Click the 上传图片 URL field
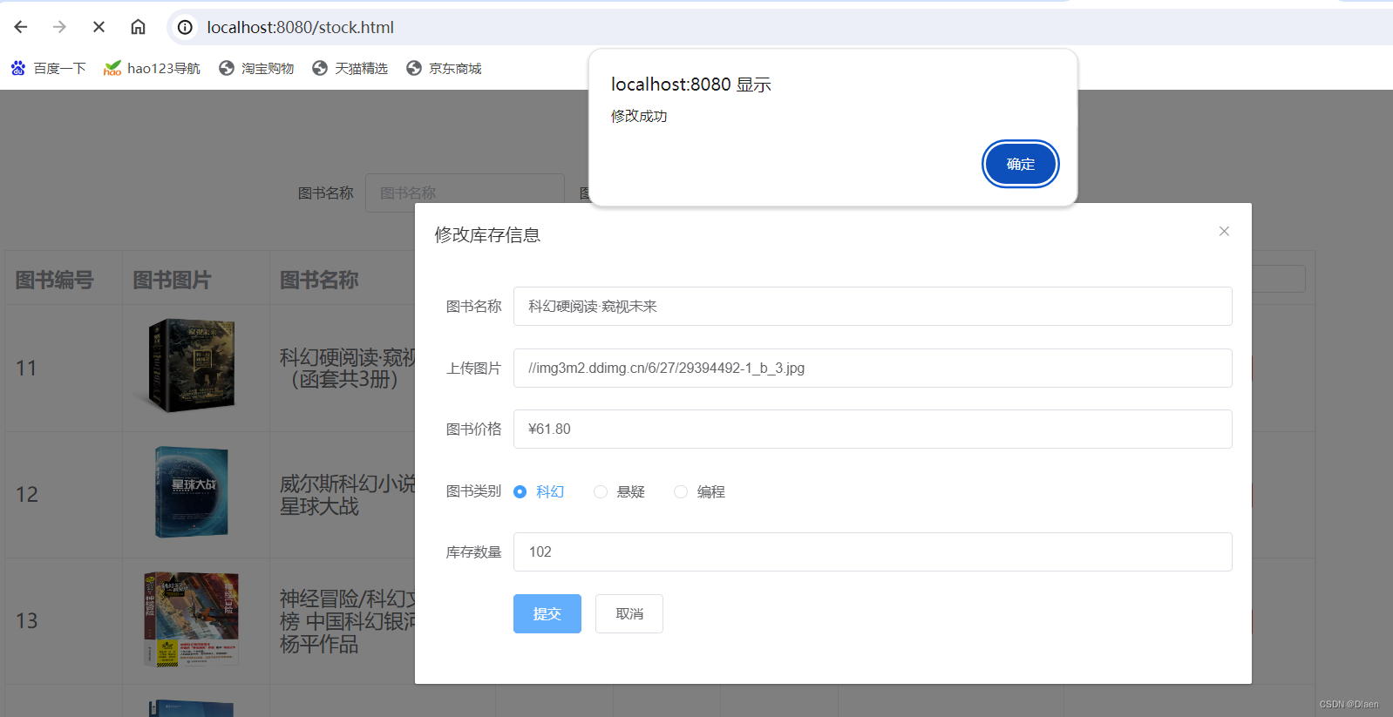The width and height of the screenshot is (1393, 717). [873, 368]
